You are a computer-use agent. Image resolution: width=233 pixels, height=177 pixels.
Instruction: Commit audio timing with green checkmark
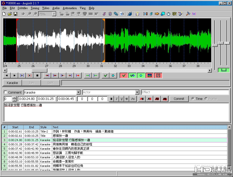(x=106, y=76)
